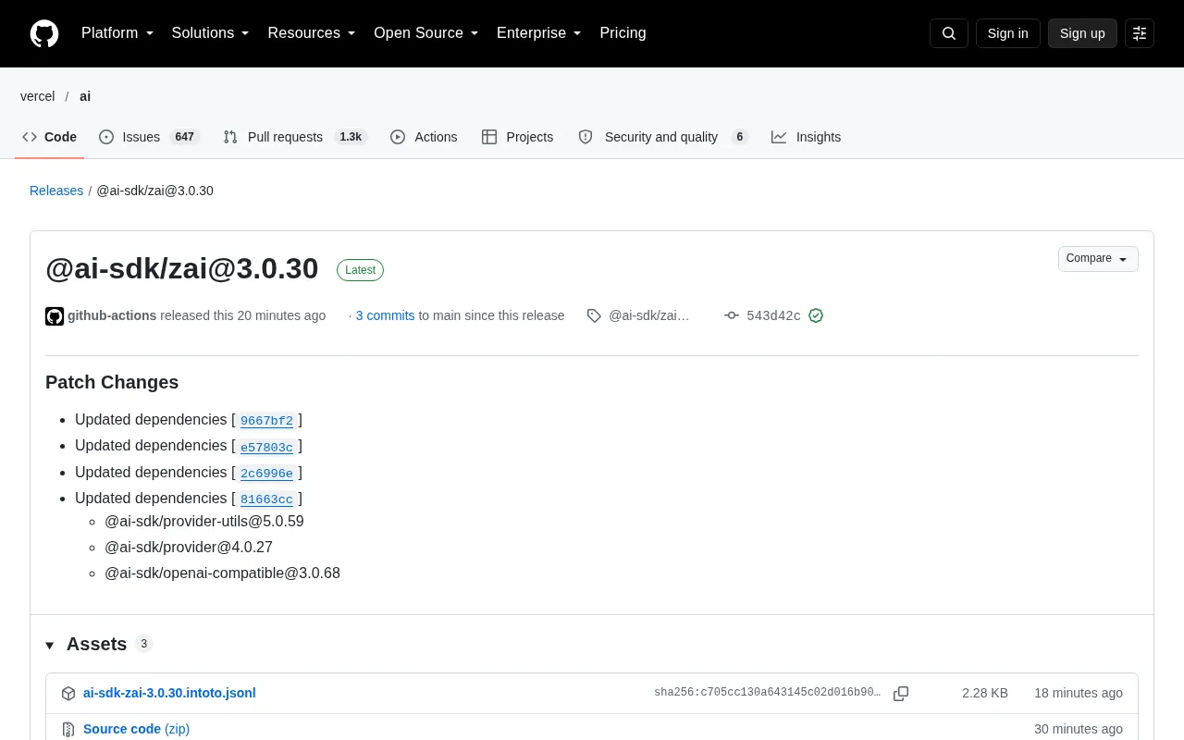Image resolution: width=1184 pixels, height=740 pixels.
Task: Expand the Platform menu
Action: click(x=117, y=33)
